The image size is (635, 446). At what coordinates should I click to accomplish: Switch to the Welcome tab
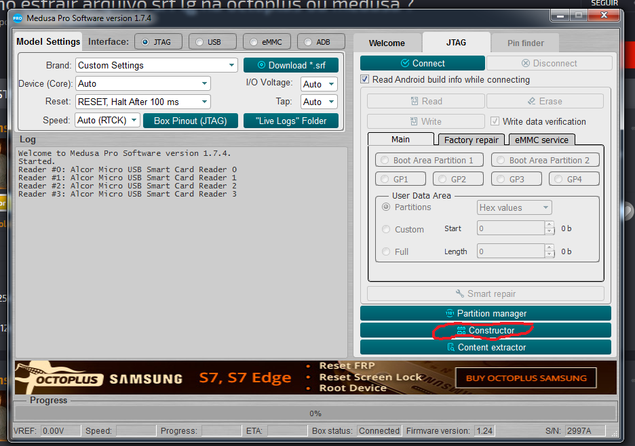point(387,43)
